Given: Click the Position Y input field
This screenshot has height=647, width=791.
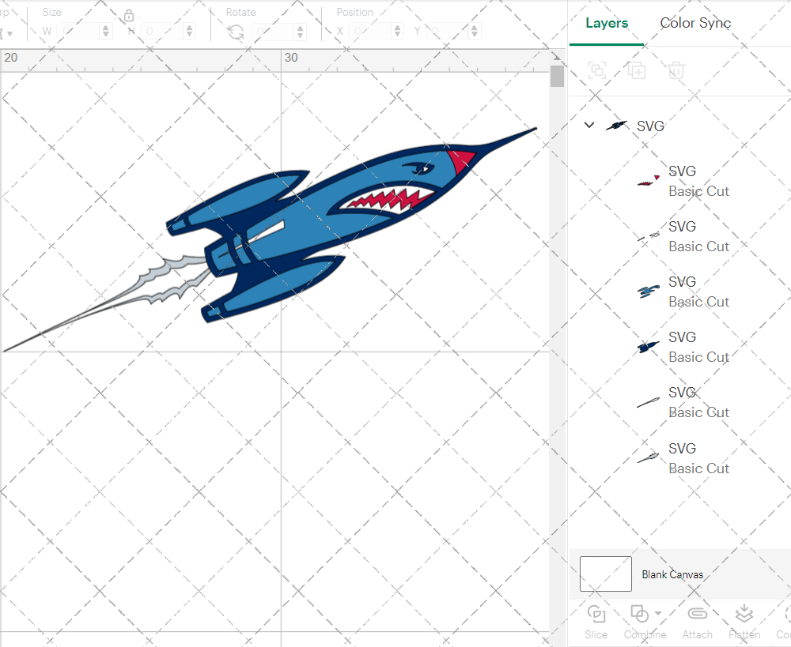Looking at the screenshot, I should coord(447,32).
